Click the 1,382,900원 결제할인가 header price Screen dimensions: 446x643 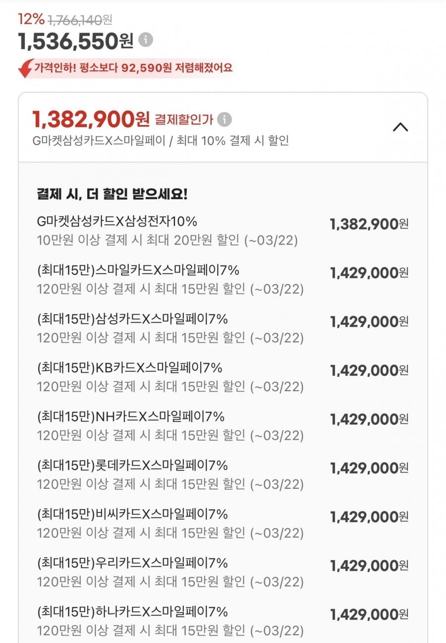(91, 118)
